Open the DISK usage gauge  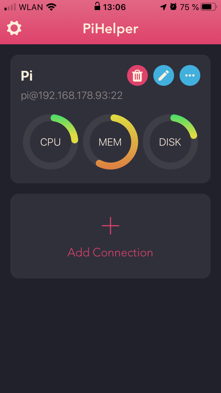pyautogui.click(x=170, y=142)
